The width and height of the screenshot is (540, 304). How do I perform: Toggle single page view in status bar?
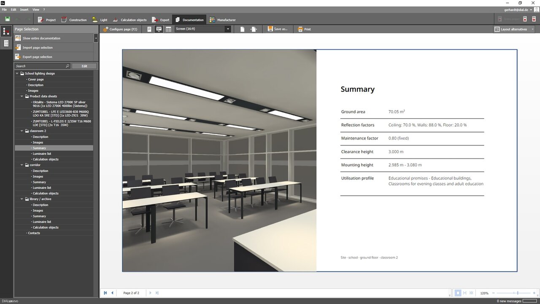(x=458, y=293)
